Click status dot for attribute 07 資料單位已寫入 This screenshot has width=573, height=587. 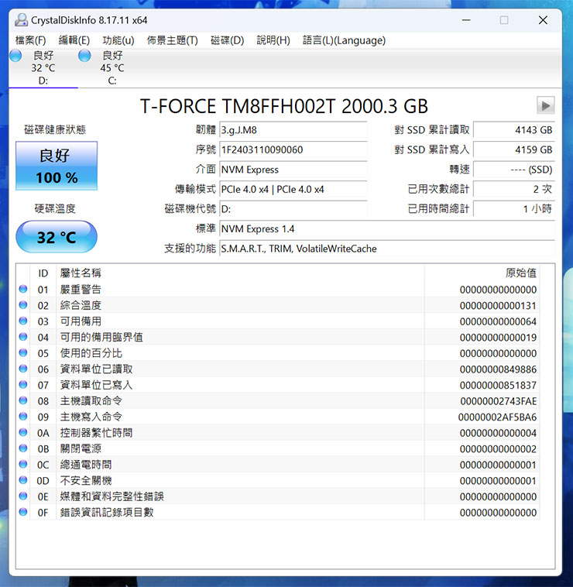coord(23,384)
